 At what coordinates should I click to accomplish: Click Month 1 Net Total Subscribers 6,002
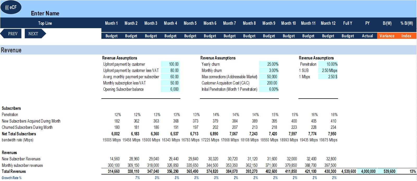point(115,134)
